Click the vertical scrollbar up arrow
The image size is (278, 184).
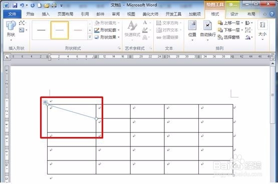tap(272, 63)
